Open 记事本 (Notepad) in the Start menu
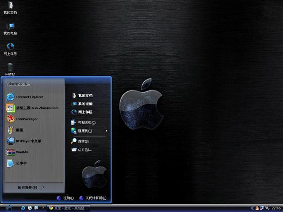Screen dimensions: 283x212 (21, 163)
